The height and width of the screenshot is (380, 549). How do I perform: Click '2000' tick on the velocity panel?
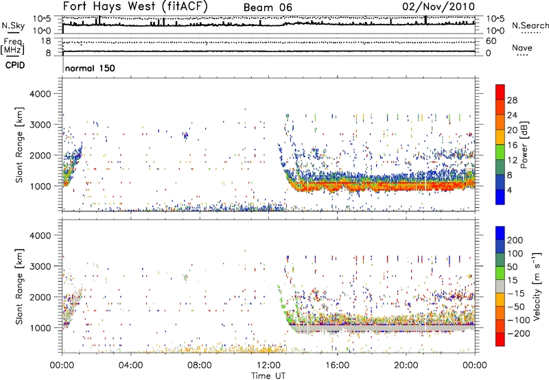point(40,297)
